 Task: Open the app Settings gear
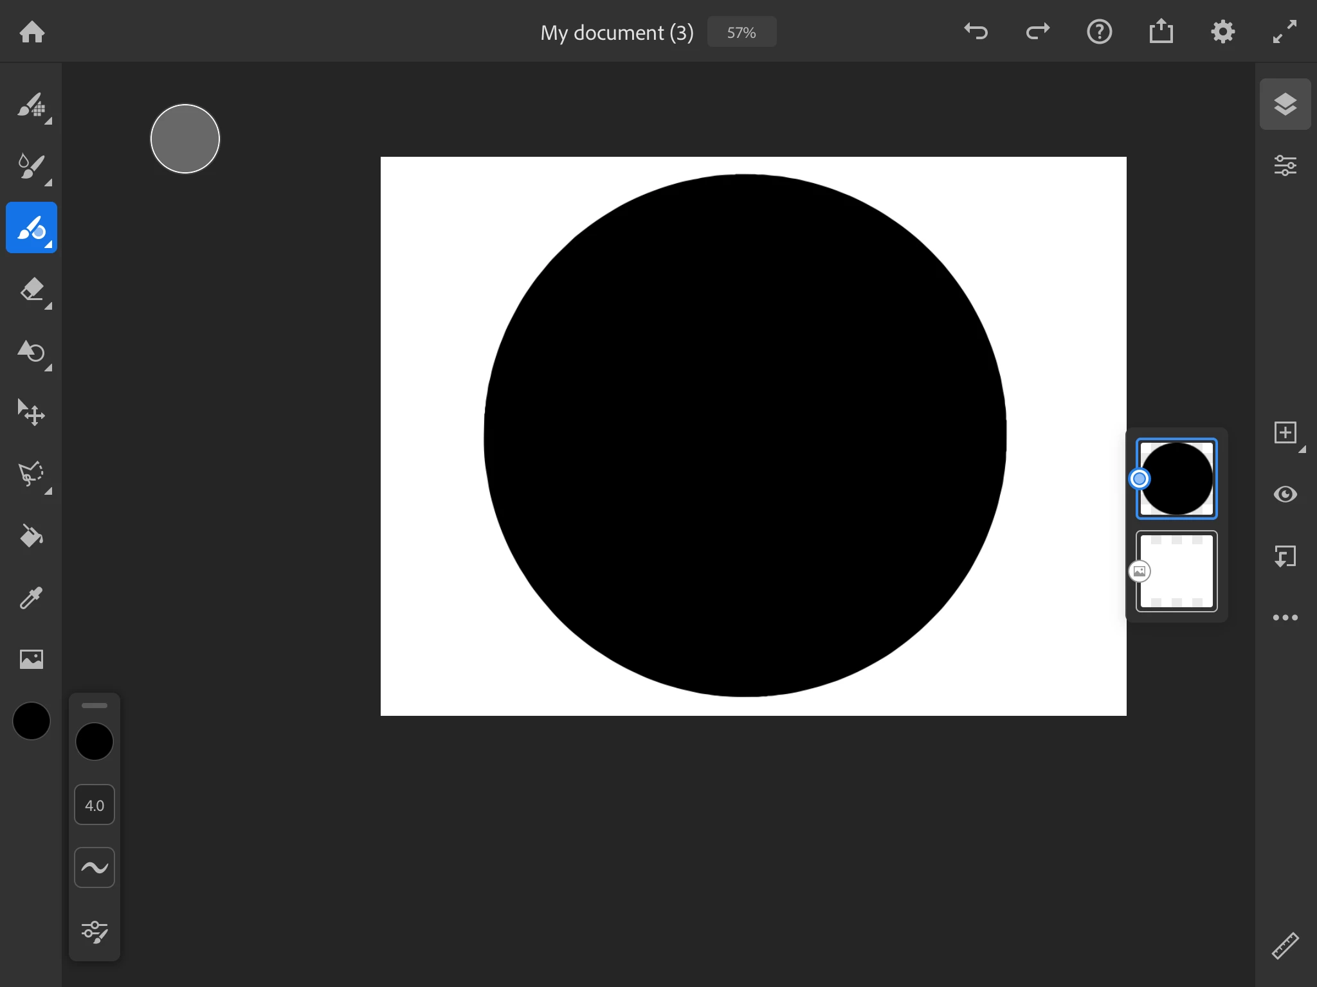[1222, 31]
